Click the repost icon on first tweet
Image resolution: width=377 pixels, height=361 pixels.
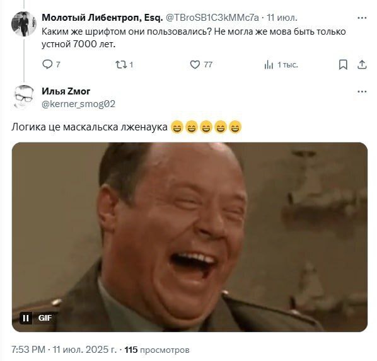120,64
